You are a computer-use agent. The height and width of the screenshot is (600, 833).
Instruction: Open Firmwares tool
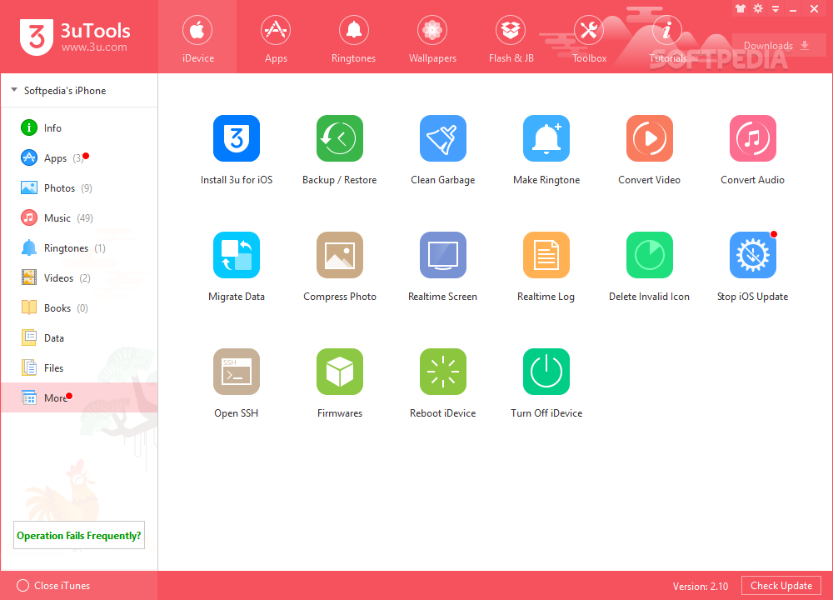point(340,372)
